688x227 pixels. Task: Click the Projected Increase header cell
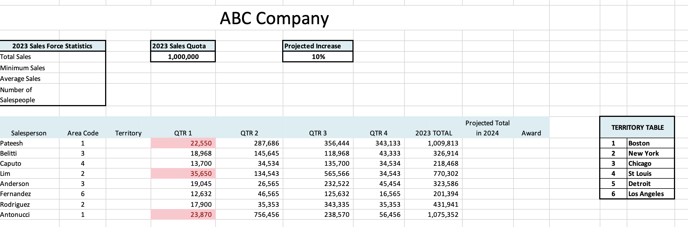click(318, 46)
